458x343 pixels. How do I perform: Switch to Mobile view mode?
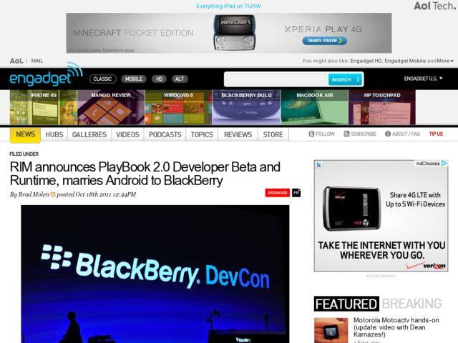(x=133, y=79)
